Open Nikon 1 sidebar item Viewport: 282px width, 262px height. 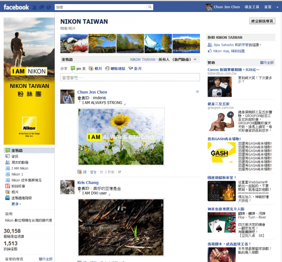(x=17, y=174)
